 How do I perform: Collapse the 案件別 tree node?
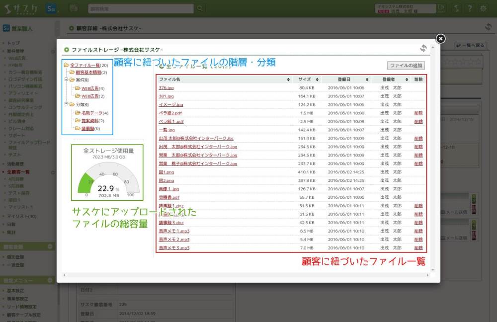tap(66, 80)
